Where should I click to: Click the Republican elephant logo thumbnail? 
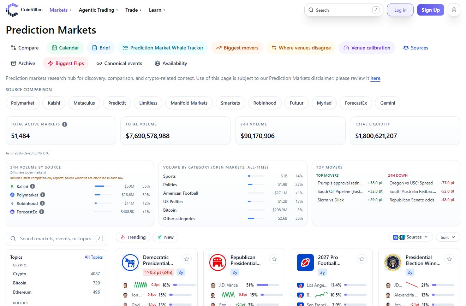click(x=218, y=263)
